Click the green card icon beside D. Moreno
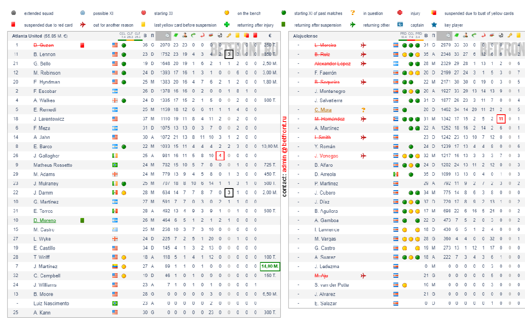 pyautogui.click(x=82, y=220)
